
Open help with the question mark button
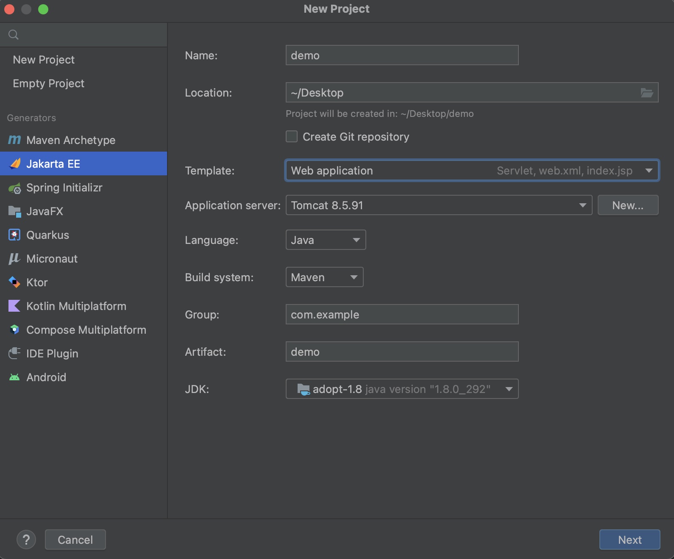coord(26,540)
